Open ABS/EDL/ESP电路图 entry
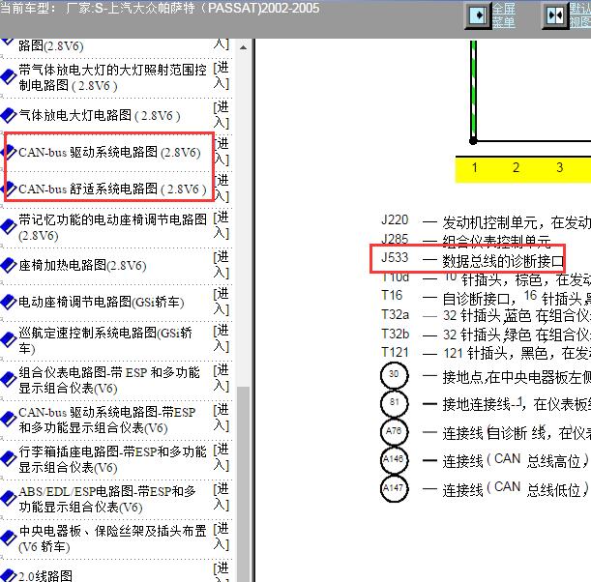 [x=107, y=499]
